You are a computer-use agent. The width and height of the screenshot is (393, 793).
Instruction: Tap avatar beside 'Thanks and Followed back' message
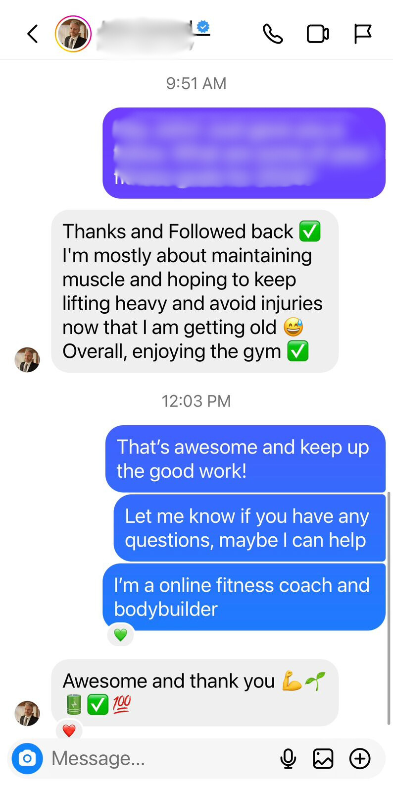click(x=27, y=360)
